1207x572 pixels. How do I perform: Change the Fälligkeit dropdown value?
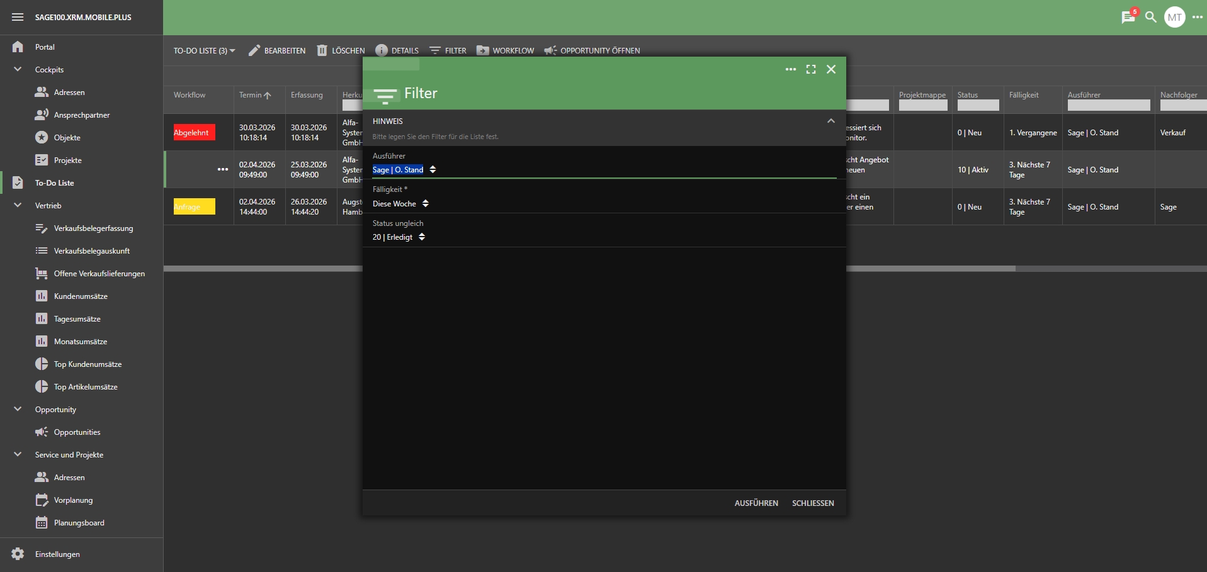(400, 204)
